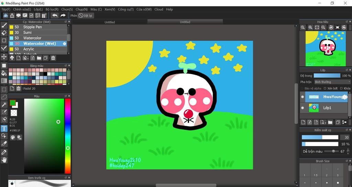Select the Move tool

click(4, 56)
